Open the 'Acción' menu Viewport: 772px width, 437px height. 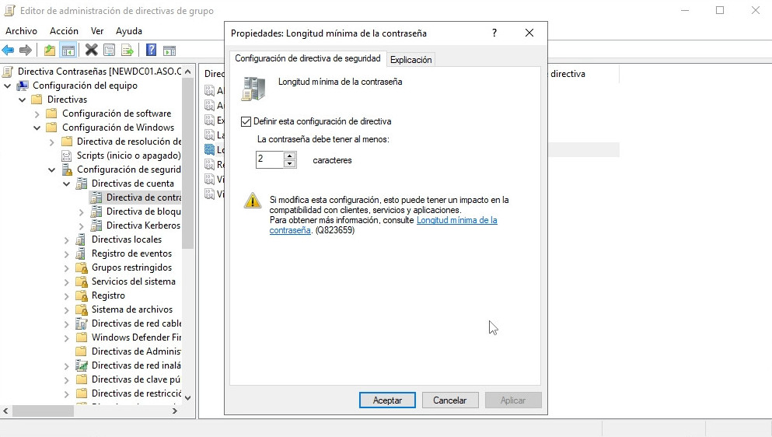(64, 31)
